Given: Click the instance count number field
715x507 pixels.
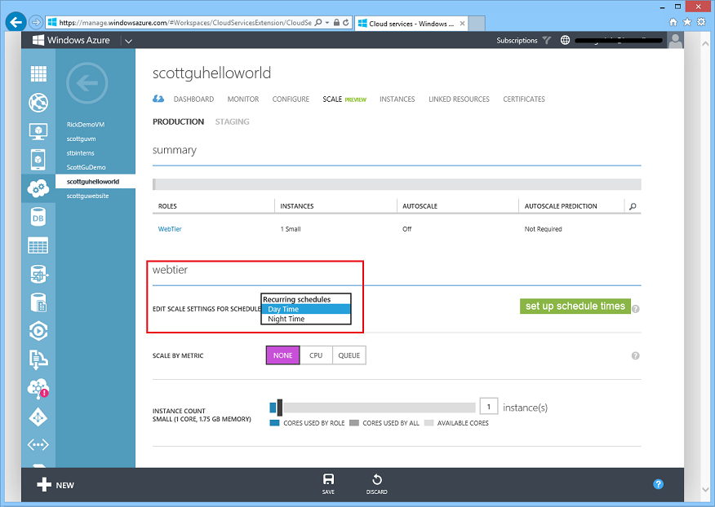Looking at the screenshot, I should pos(489,406).
